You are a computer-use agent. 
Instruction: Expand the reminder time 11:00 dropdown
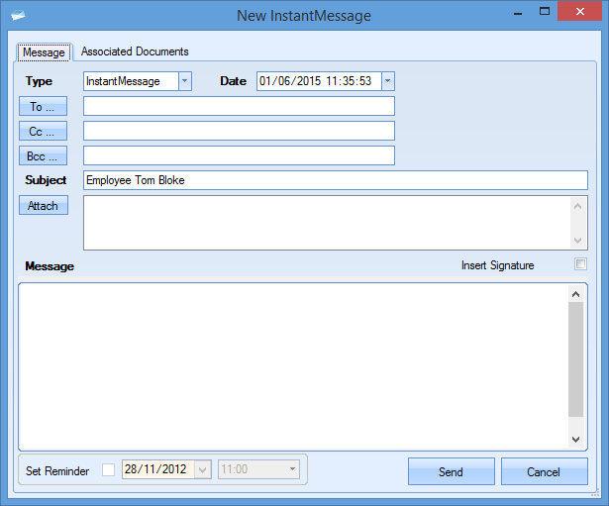coord(292,469)
